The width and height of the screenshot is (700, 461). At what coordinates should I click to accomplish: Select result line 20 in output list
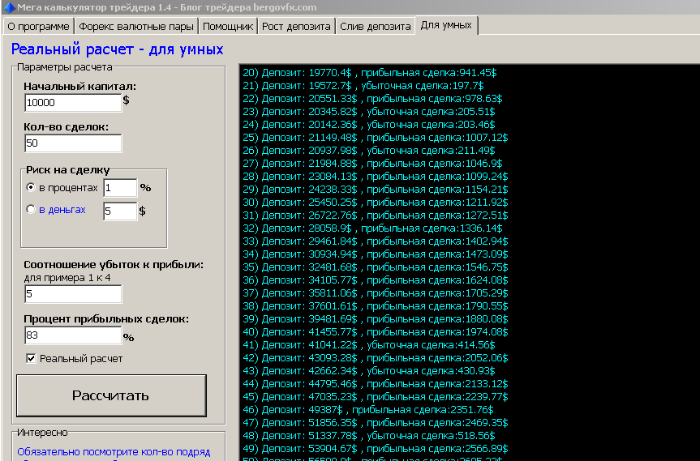370,73
